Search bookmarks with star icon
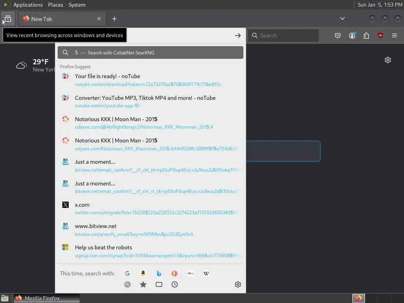Image resolution: width=404 pixels, height=303 pixels. 143,284
